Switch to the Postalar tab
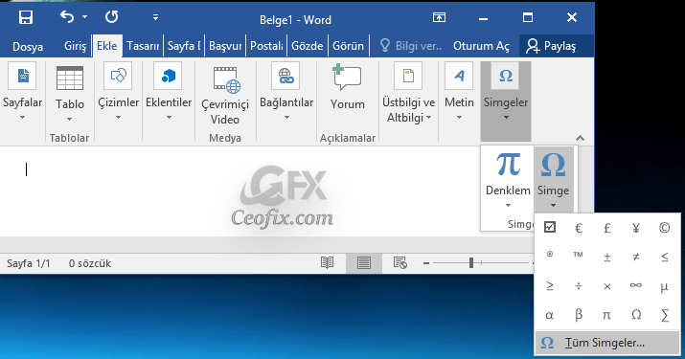This screenshot has width=685, height=359. pyautogui.click(x=266, y=46)
